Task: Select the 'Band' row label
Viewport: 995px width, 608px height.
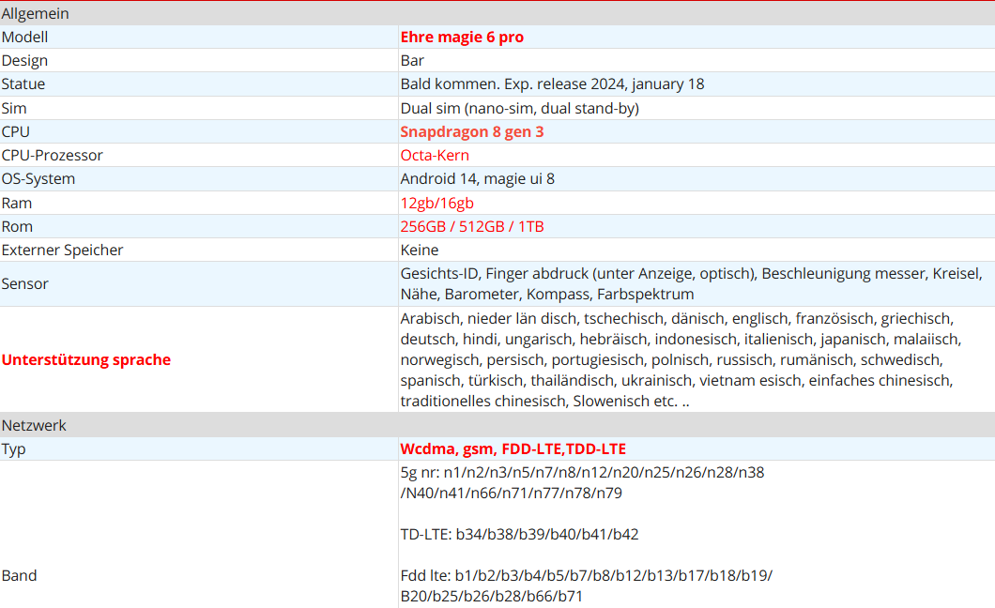Action: coord(19,575)
